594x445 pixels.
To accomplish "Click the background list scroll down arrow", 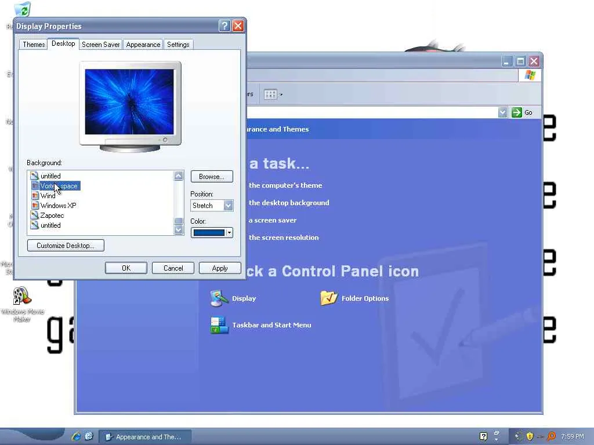I will coord(179,229).
